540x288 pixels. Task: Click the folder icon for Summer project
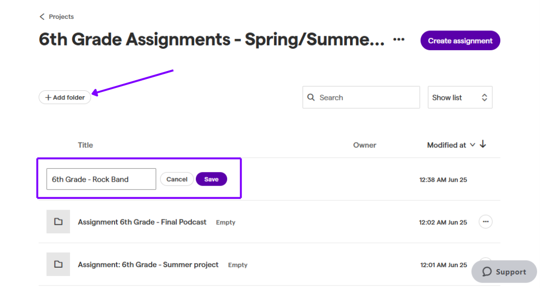(x=58, y=264)
